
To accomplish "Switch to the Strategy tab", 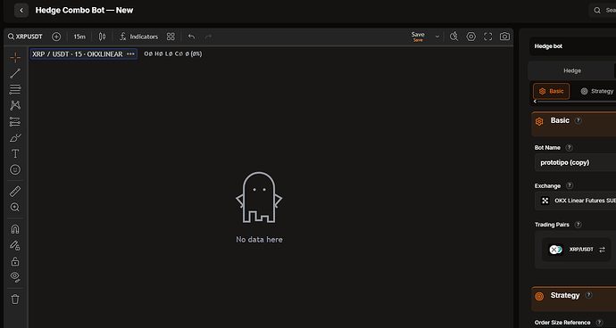I will point(596,91).
